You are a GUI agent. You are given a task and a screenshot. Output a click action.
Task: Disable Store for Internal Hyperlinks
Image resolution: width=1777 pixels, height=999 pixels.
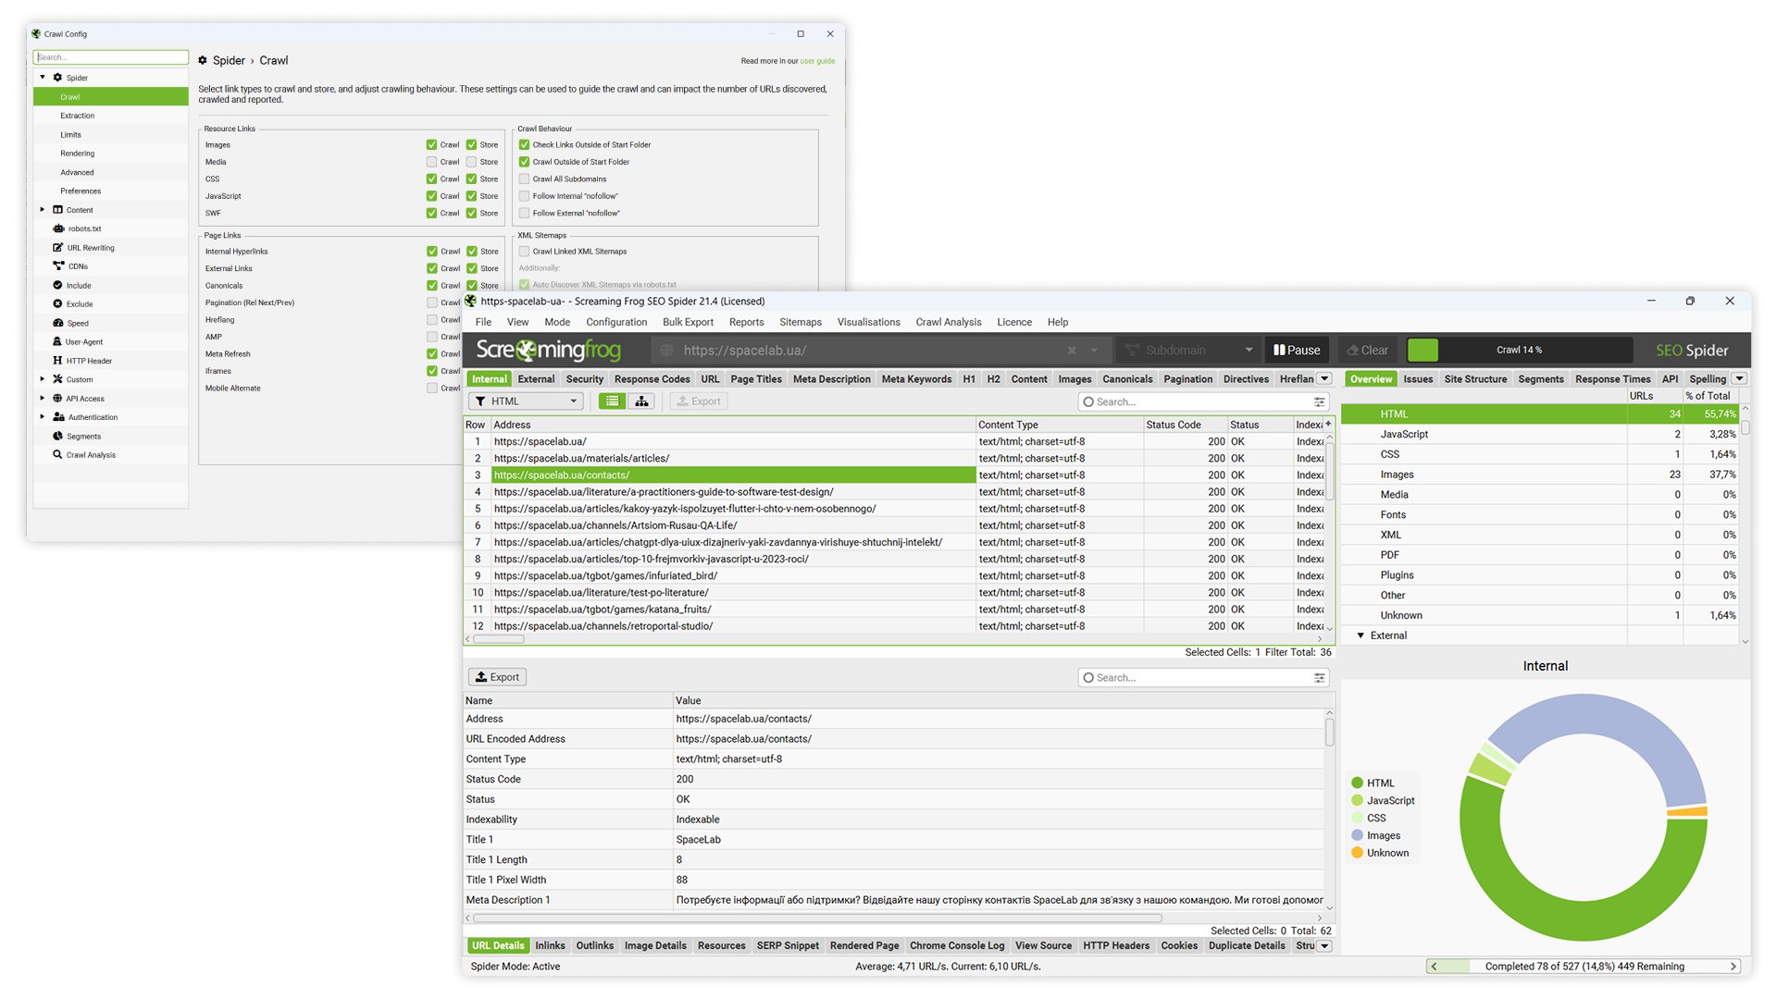click(471, 251)
